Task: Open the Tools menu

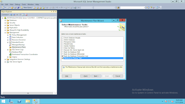Action: click(24, 5)
